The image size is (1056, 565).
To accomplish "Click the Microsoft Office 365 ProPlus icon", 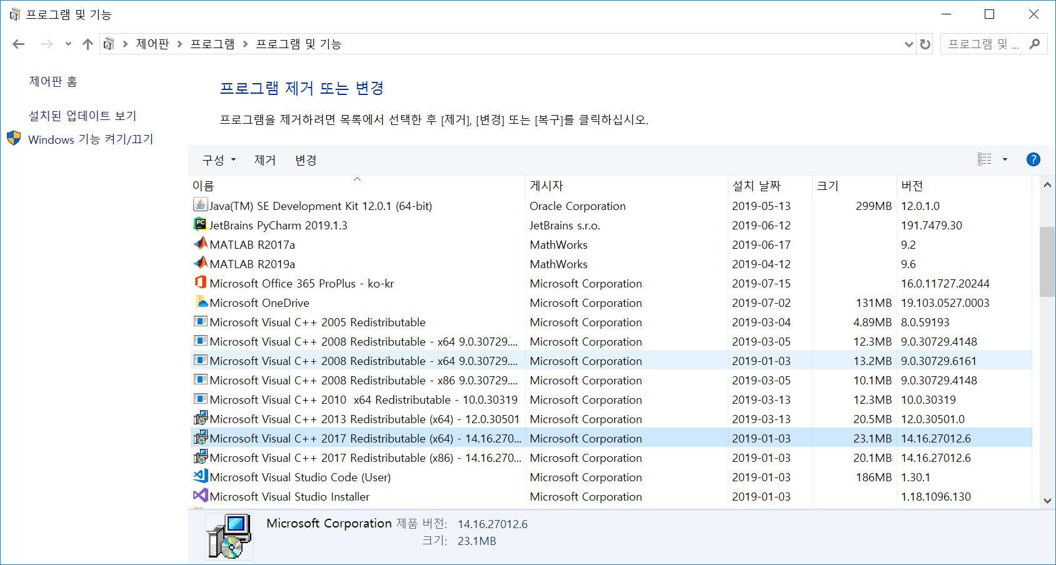I will click(x=200, y=282).
